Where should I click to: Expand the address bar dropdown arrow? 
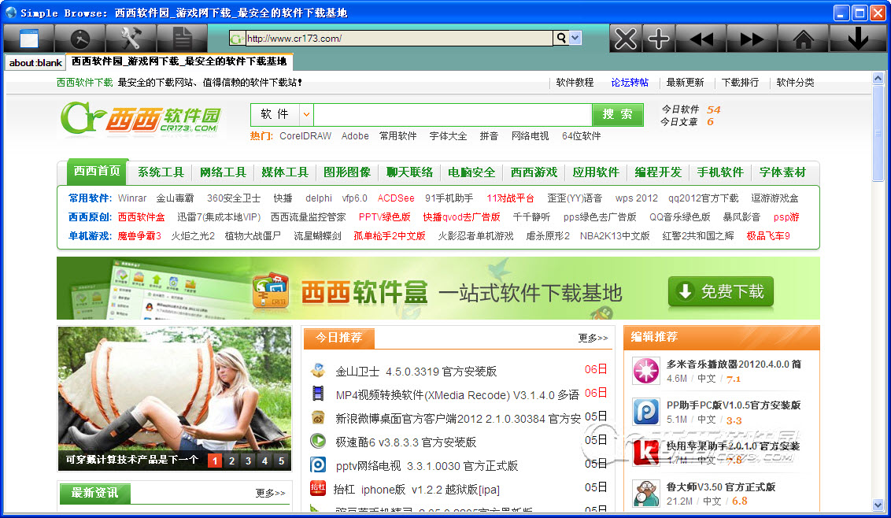tap(575, 38)
